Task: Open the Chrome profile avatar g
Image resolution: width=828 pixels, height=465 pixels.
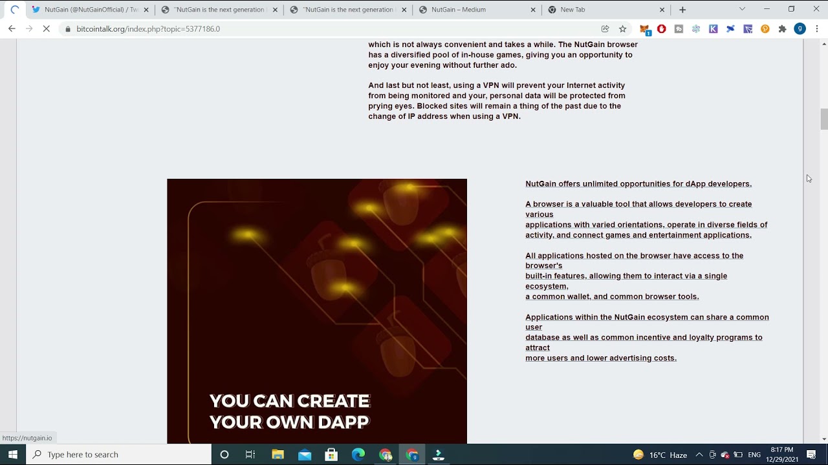Action: coord(800,28)
